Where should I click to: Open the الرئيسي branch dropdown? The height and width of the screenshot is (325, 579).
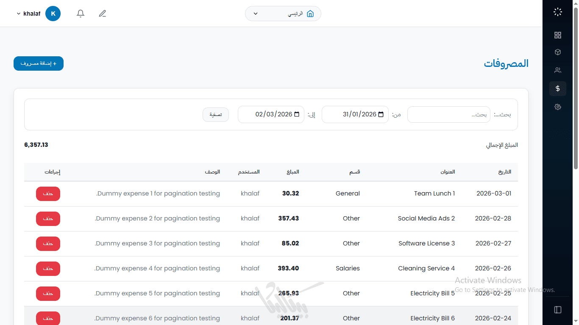click(283, 14)
